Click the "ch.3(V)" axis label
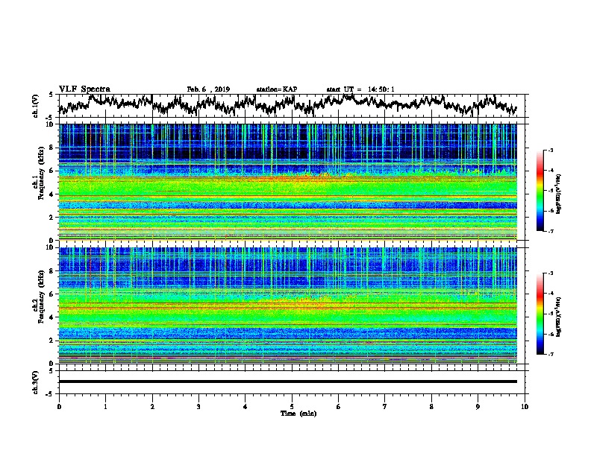591x456 pixels. pyautogui.click(x=36, y=382)
